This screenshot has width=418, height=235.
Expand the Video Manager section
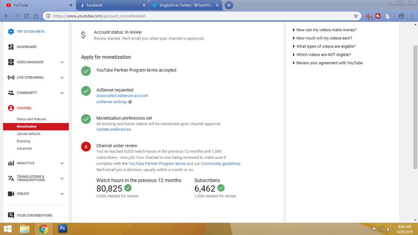[62, 62]
